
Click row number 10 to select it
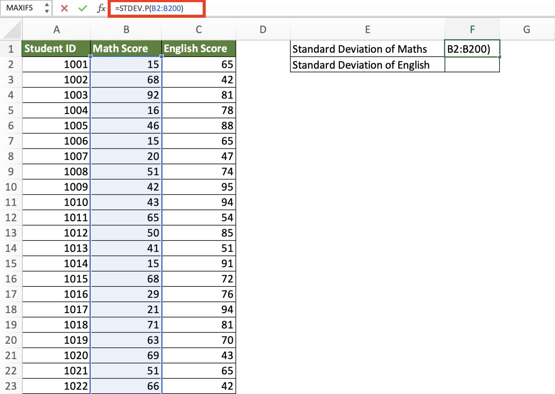[x=11, y=187]
